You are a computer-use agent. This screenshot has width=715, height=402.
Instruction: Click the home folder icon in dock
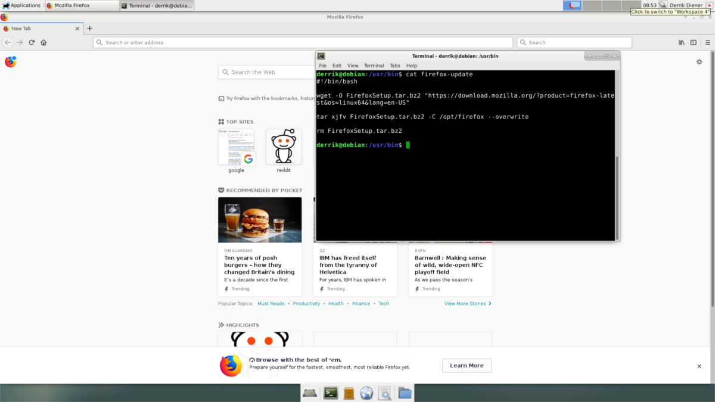(x=405, y=392)
